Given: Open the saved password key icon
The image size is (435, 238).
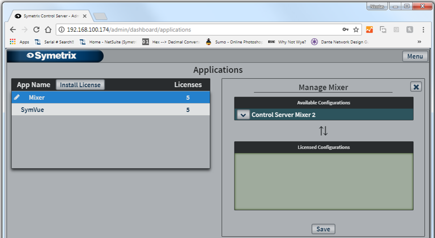Looking at the screenshot, I should [x=345, y=29].
